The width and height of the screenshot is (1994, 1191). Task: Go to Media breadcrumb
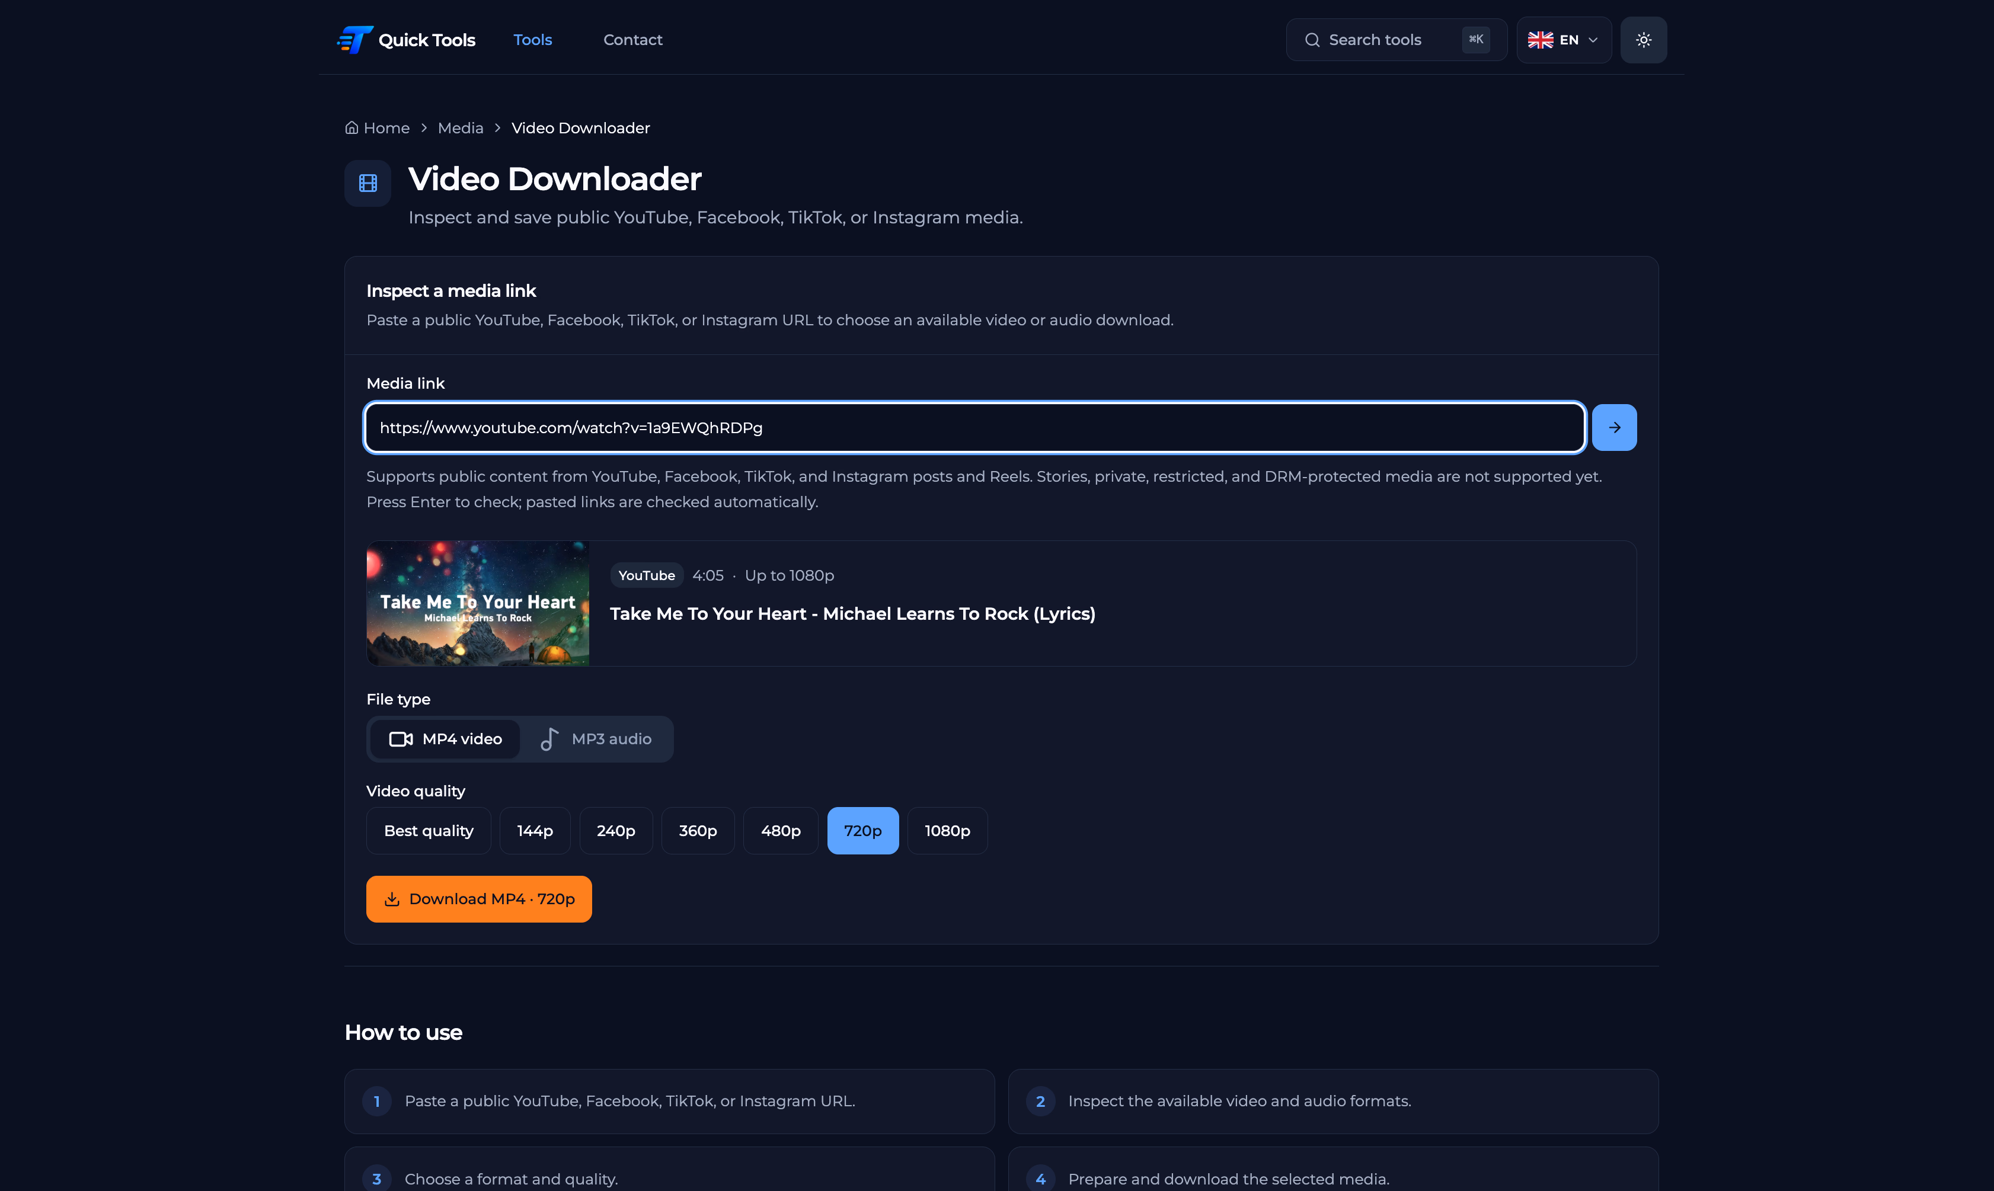point(461,129)
